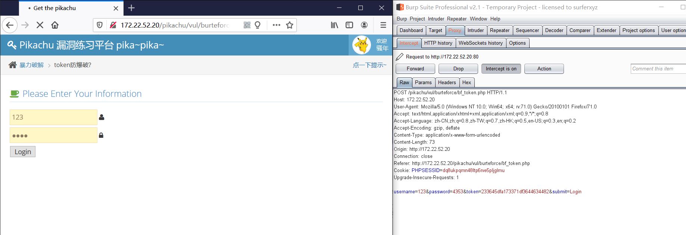Image resolution: width=686 pixels, height=235 pixels.
Task: Open the Sequencer tab
Action: point(527,30)
